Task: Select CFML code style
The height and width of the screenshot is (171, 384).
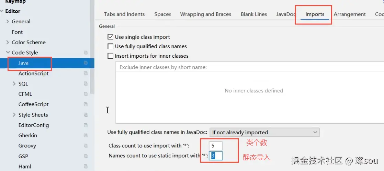Action: 25,94
